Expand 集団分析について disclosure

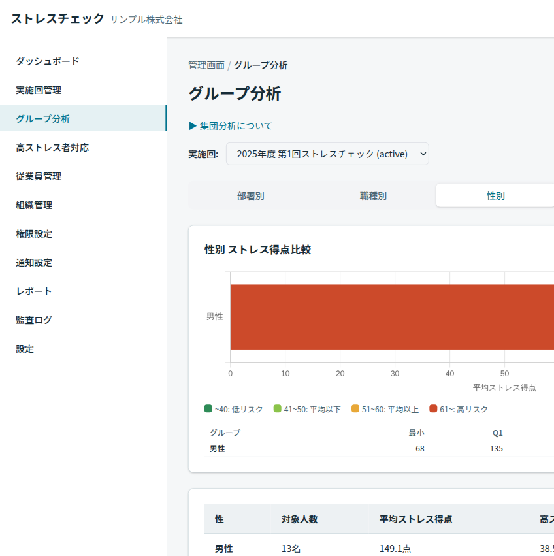(x=231, y=126)
